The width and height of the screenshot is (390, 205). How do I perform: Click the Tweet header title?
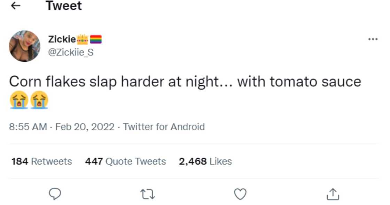[64, 6]
